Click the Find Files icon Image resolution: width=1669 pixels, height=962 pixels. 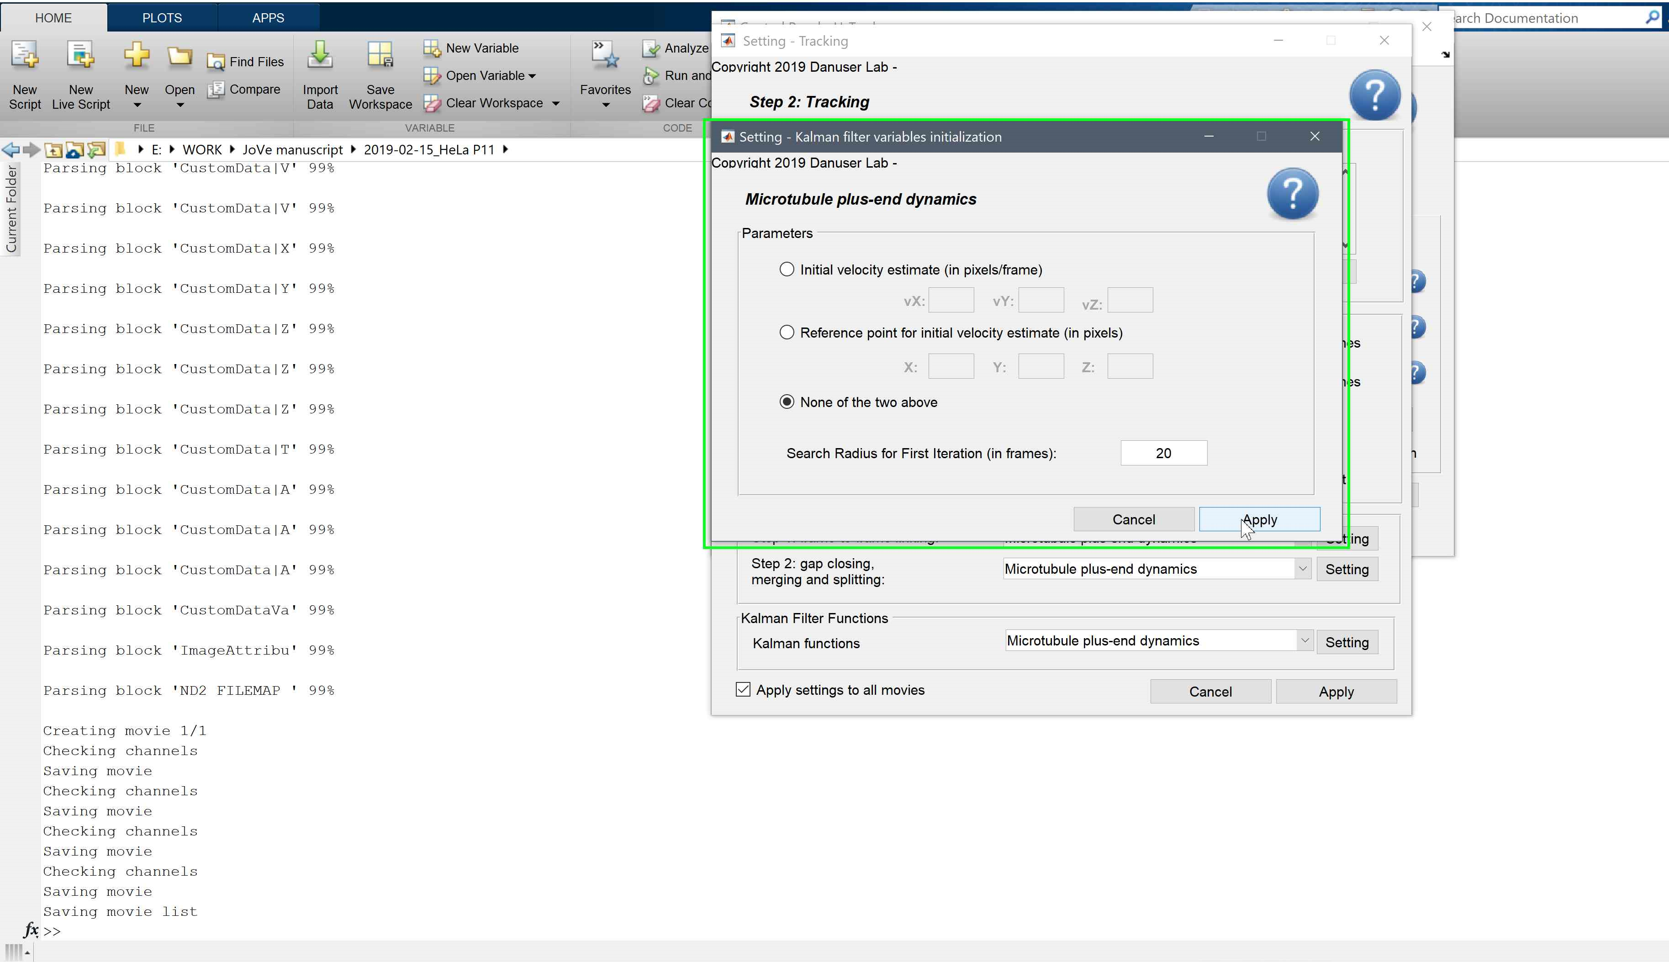click(216, 62)
